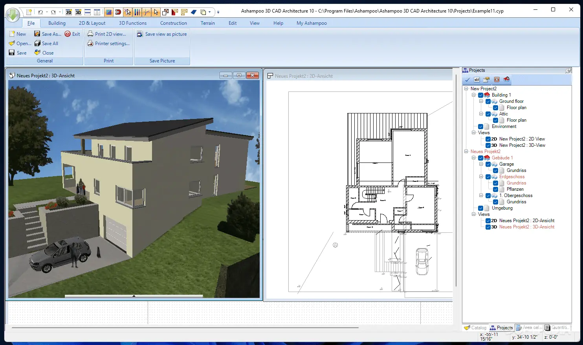Click the Printer settings button
The width and height of the screenshot is (583, 345).
108,44
